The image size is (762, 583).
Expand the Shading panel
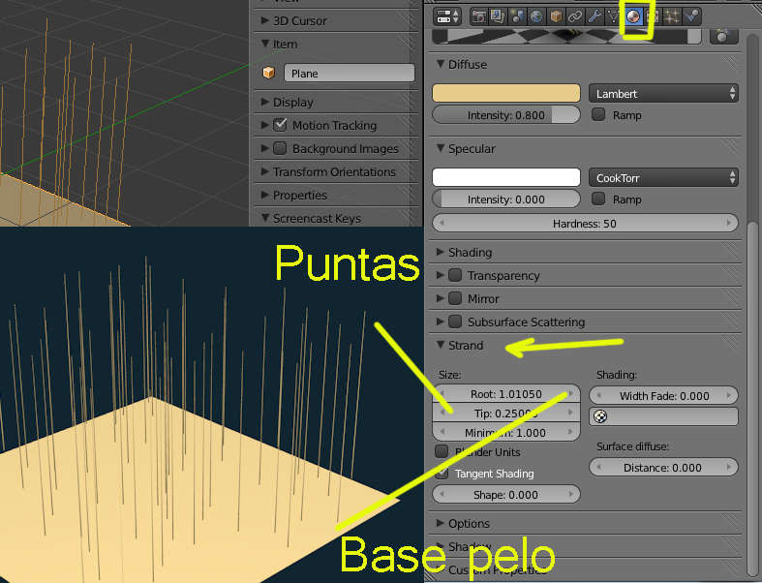click(441, 252)
